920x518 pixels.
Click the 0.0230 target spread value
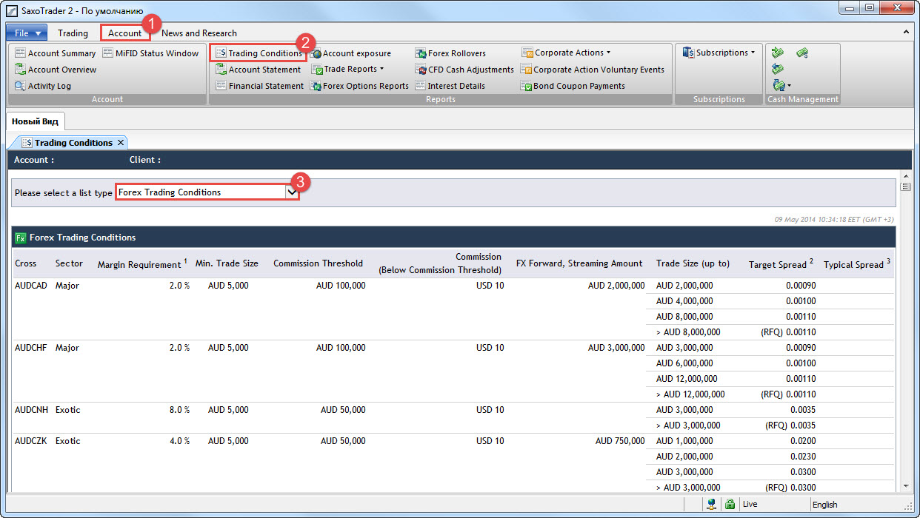coord(803,457)
